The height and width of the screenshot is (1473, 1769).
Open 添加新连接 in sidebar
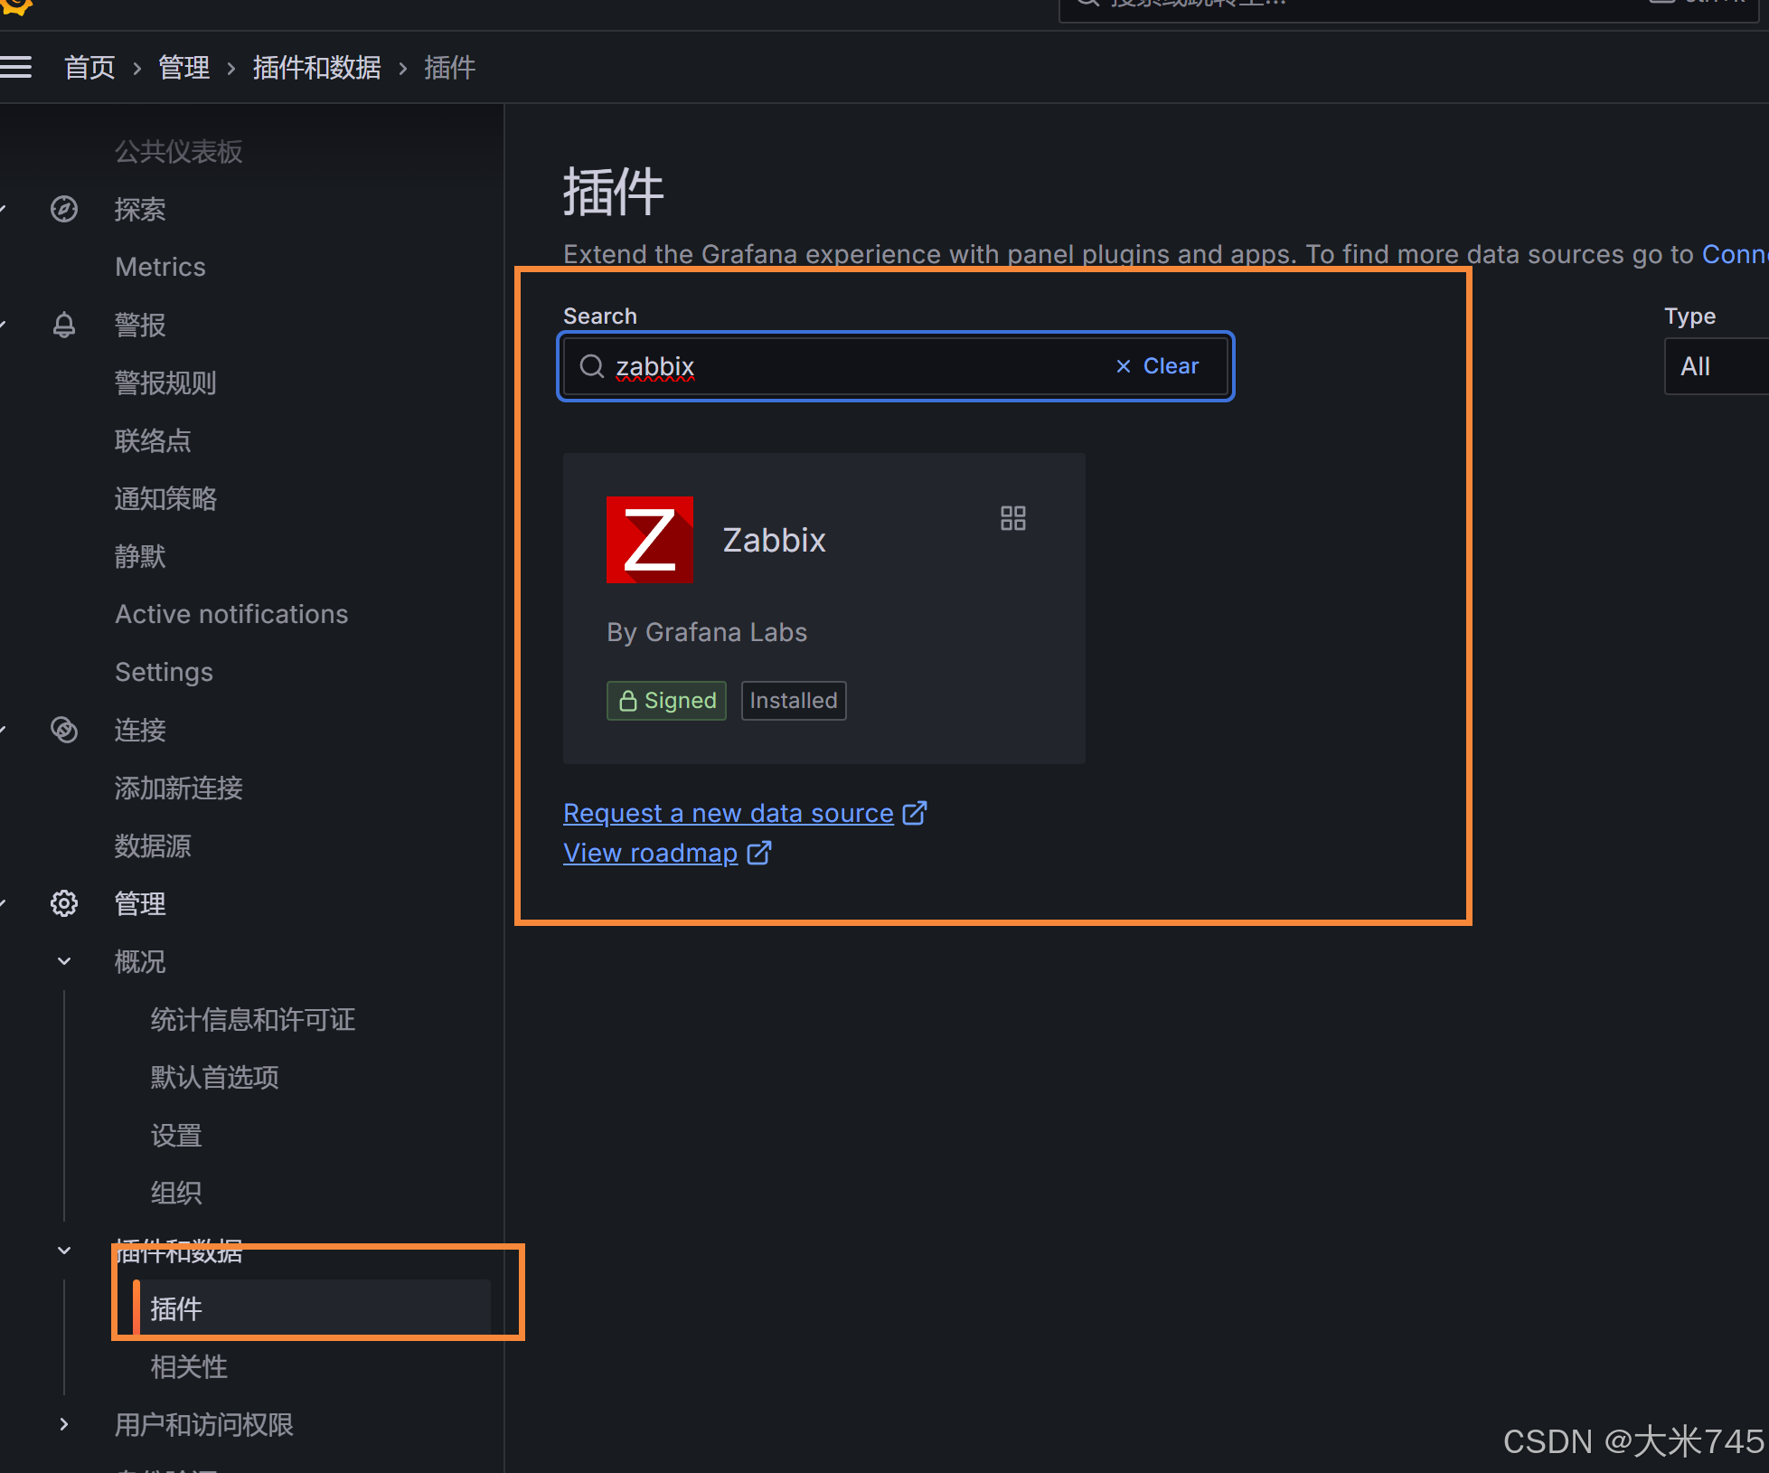coord(179,788)
